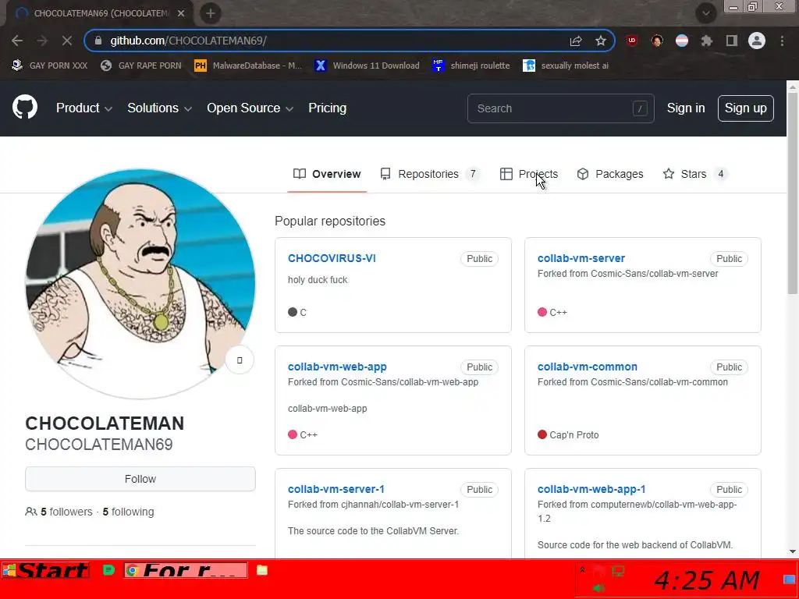Switch to the Repositories tab
The image size is (799, 599).
click(430, 174)
